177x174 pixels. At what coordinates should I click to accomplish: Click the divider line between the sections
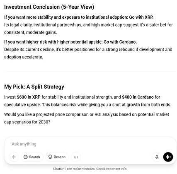[90, 72]
